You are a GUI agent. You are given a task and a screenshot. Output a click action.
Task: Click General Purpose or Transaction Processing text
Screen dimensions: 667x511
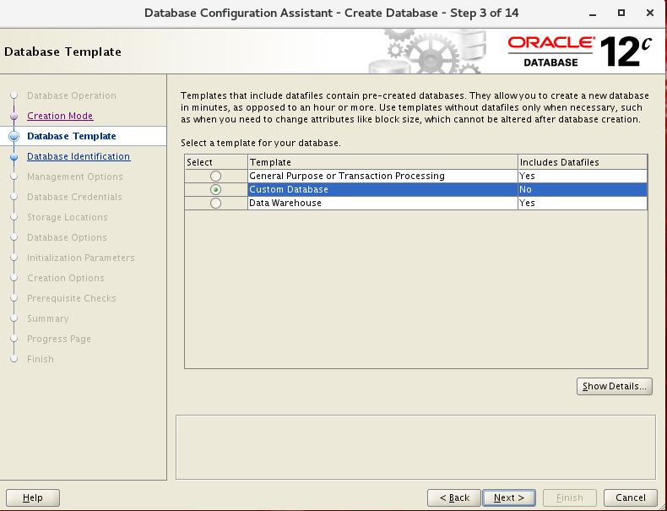(347, 176)
